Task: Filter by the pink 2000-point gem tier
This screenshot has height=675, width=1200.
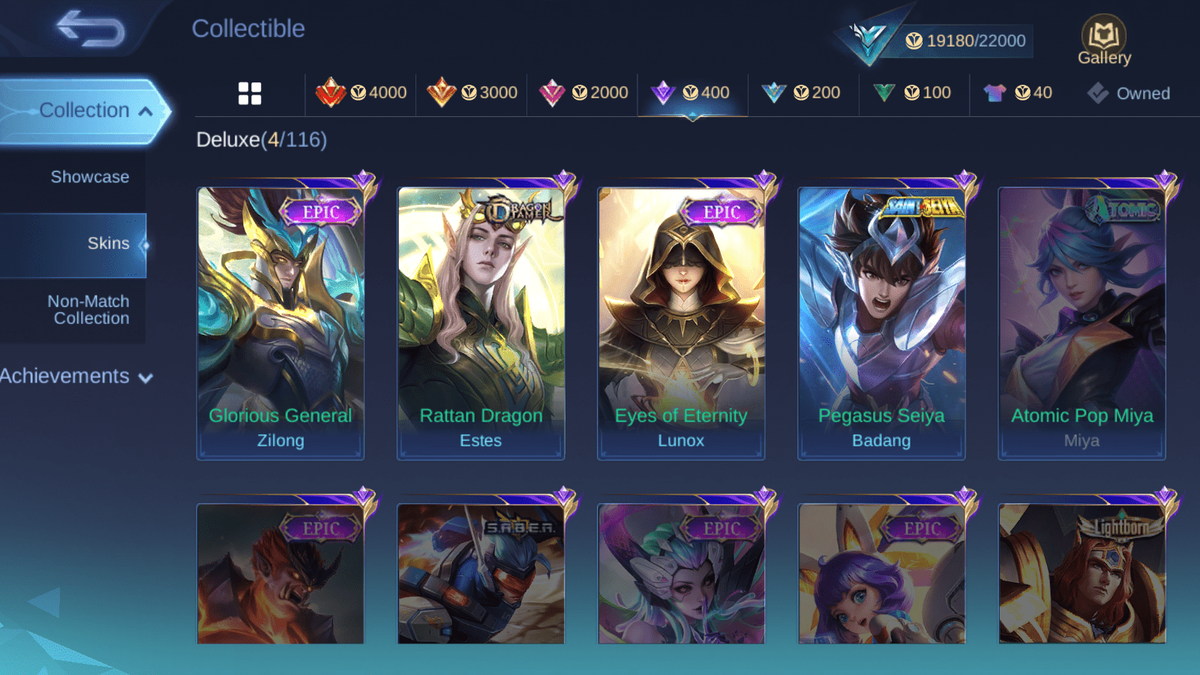Action: [583, 93]
